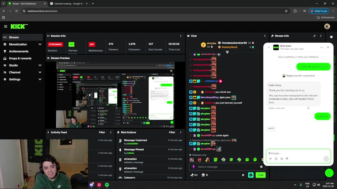The height and width of the screenshot is (189, 337).
Task: Open Opera GX from the taskbar
Action: pyautogui.click(x=99, y=185)
